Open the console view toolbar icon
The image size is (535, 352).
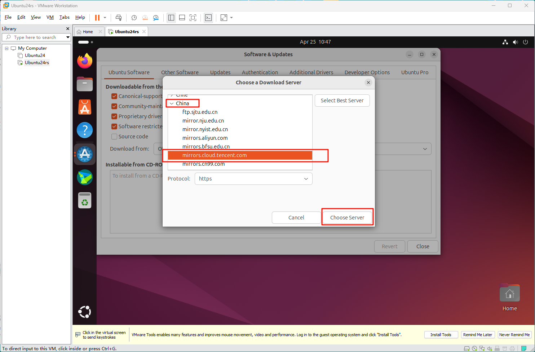[208, 17]
